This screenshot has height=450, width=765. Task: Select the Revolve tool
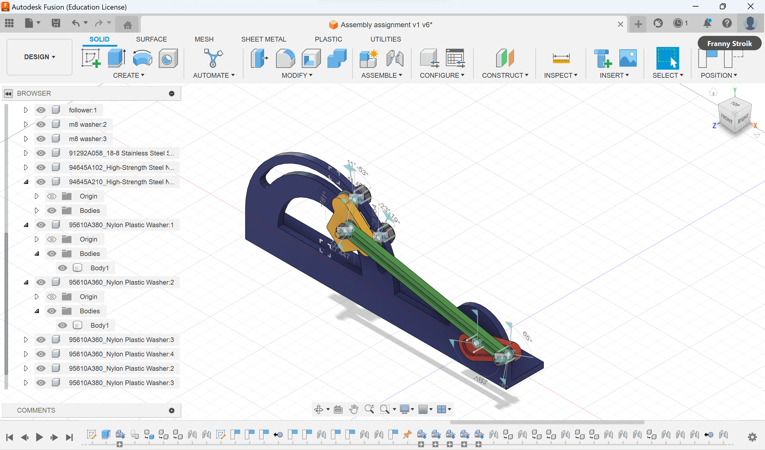(142, 58)
